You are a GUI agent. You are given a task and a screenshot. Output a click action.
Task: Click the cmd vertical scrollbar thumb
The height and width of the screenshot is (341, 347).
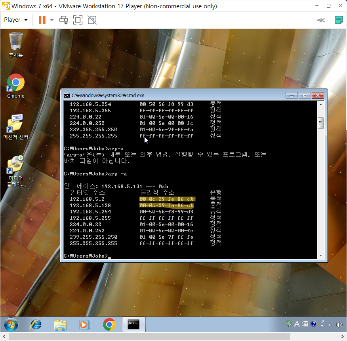click(321, 123)
